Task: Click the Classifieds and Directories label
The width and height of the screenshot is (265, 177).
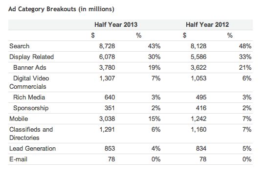Action: point(31,134)
